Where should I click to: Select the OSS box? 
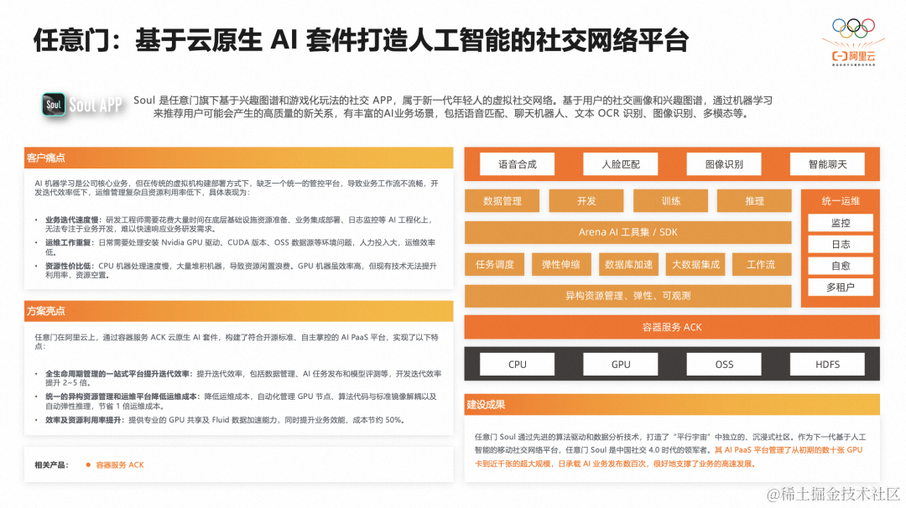tap(724, 365)
